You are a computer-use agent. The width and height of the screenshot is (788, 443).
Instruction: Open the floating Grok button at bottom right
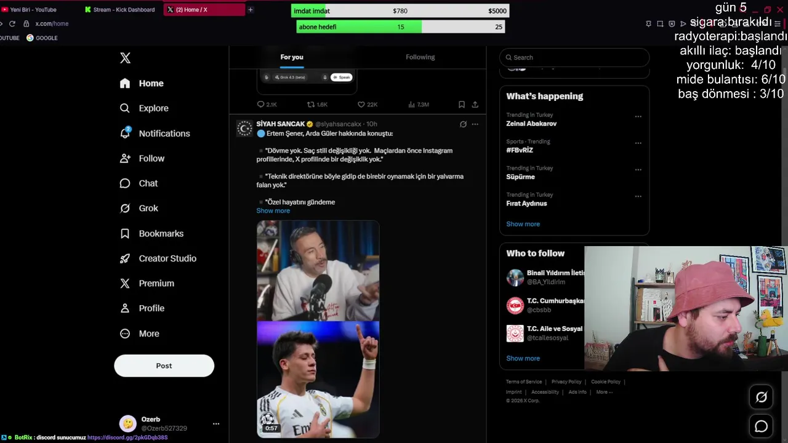tap(762, 397)
